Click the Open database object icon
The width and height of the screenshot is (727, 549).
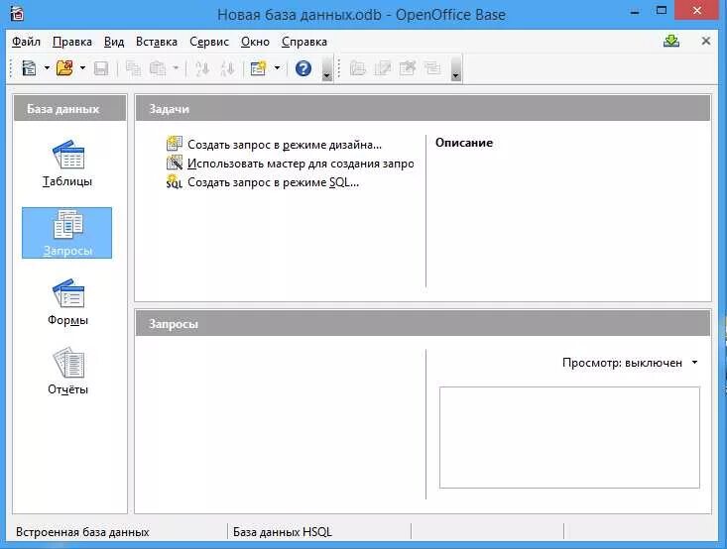pos(357,68)
